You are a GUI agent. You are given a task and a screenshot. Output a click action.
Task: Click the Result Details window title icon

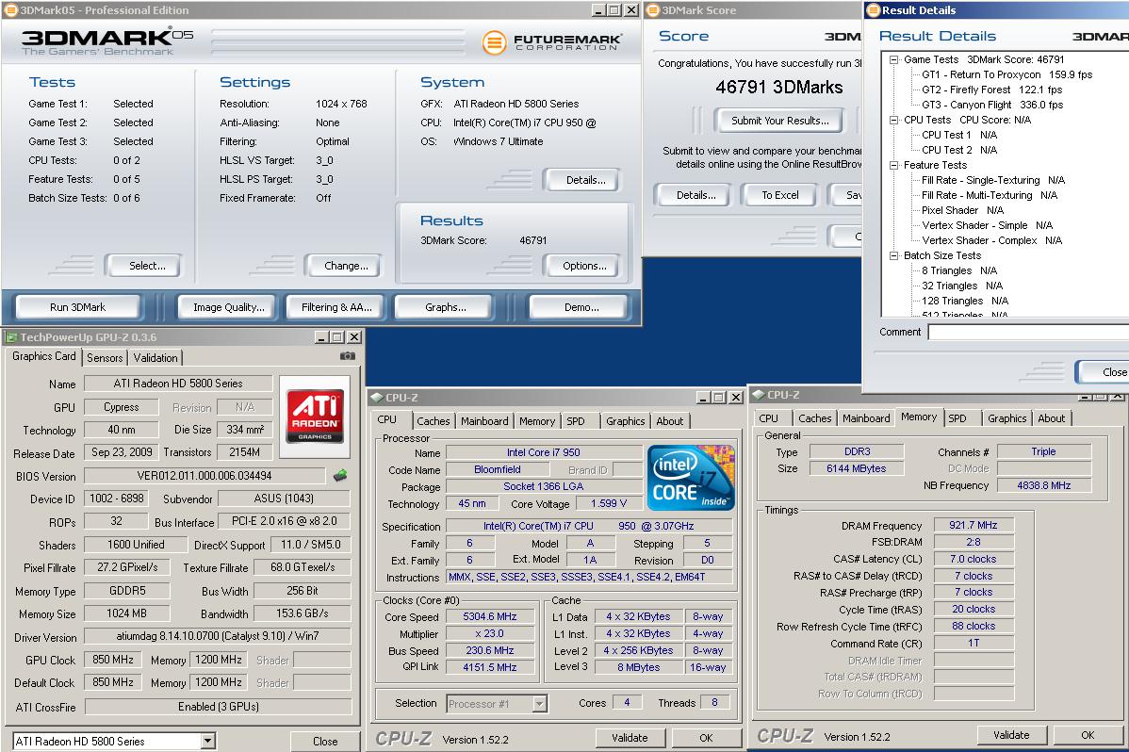click(874, 10)
